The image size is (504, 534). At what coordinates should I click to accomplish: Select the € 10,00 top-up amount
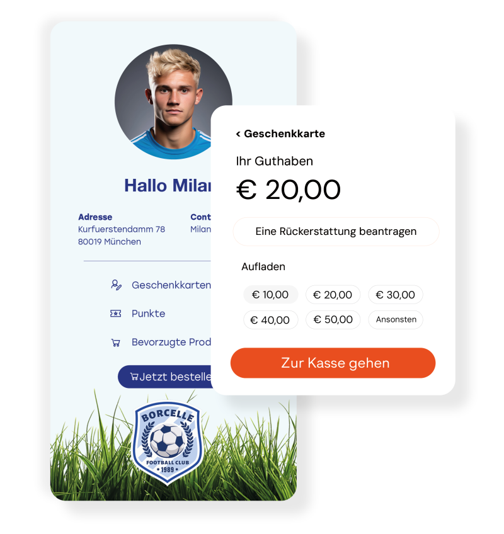[270, 295]
